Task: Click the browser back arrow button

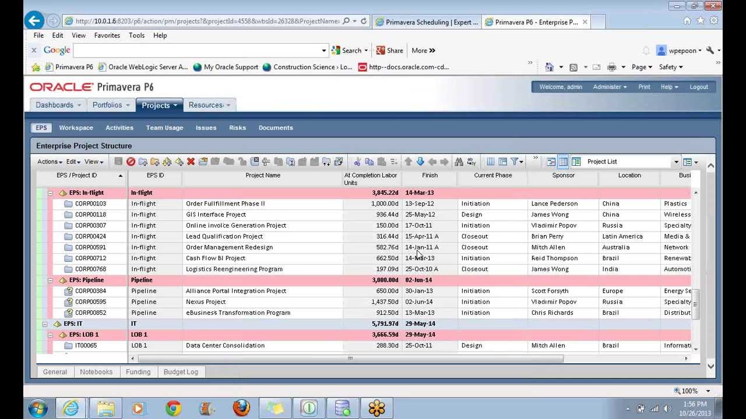Action: [34, 21]
